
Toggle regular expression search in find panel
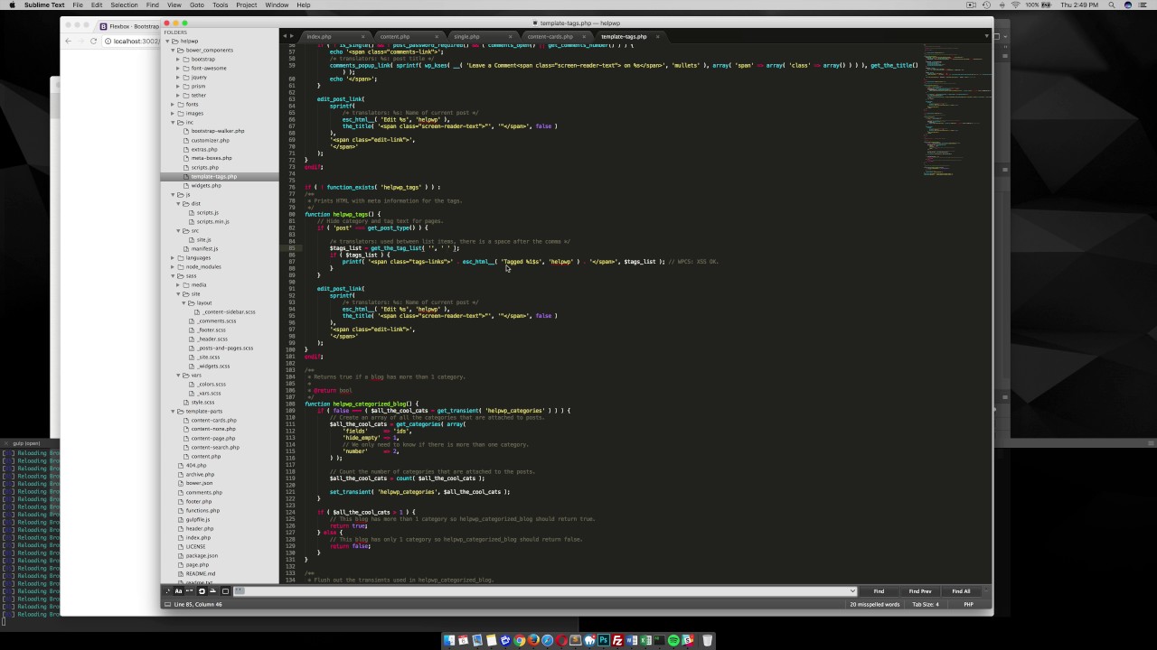click(167, 591)
